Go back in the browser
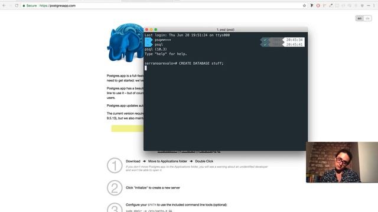The width and height of the screenshot is (378, 212). pos(4,5)
